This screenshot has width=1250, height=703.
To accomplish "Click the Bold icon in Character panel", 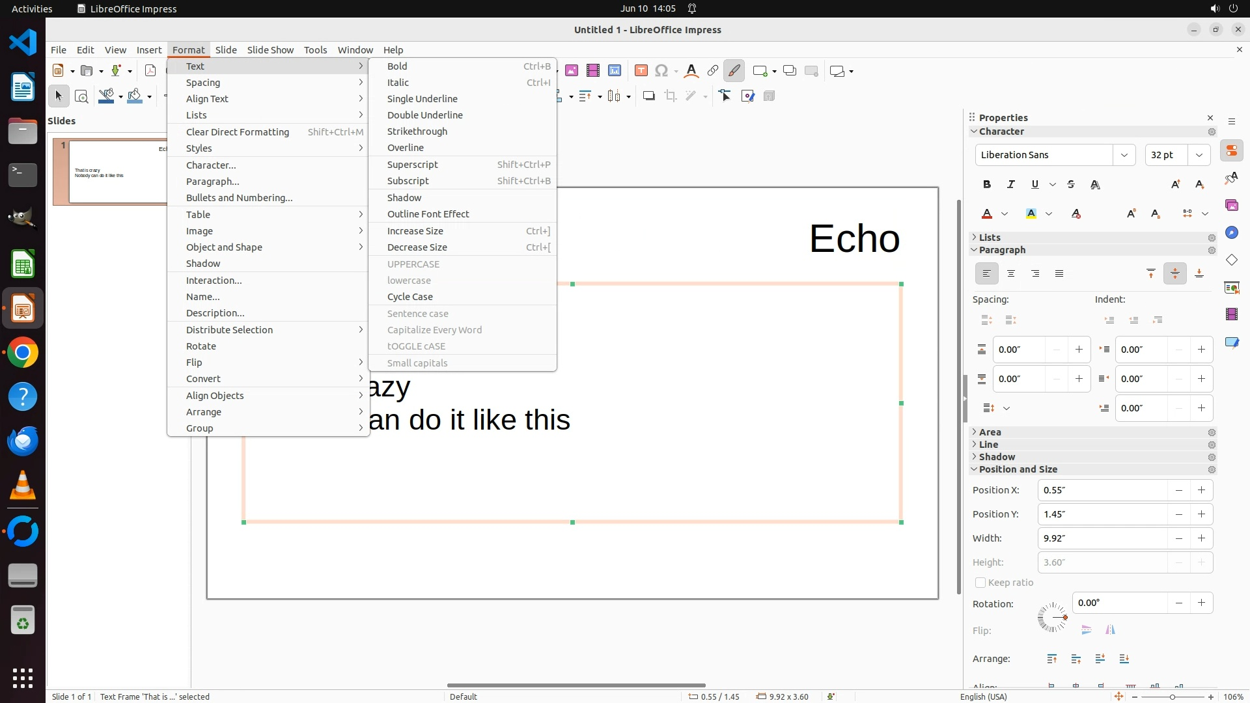I will [x=987, y=185].
